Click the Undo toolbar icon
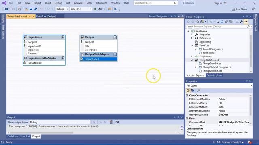259x145 pixels. tap(41, 9)
